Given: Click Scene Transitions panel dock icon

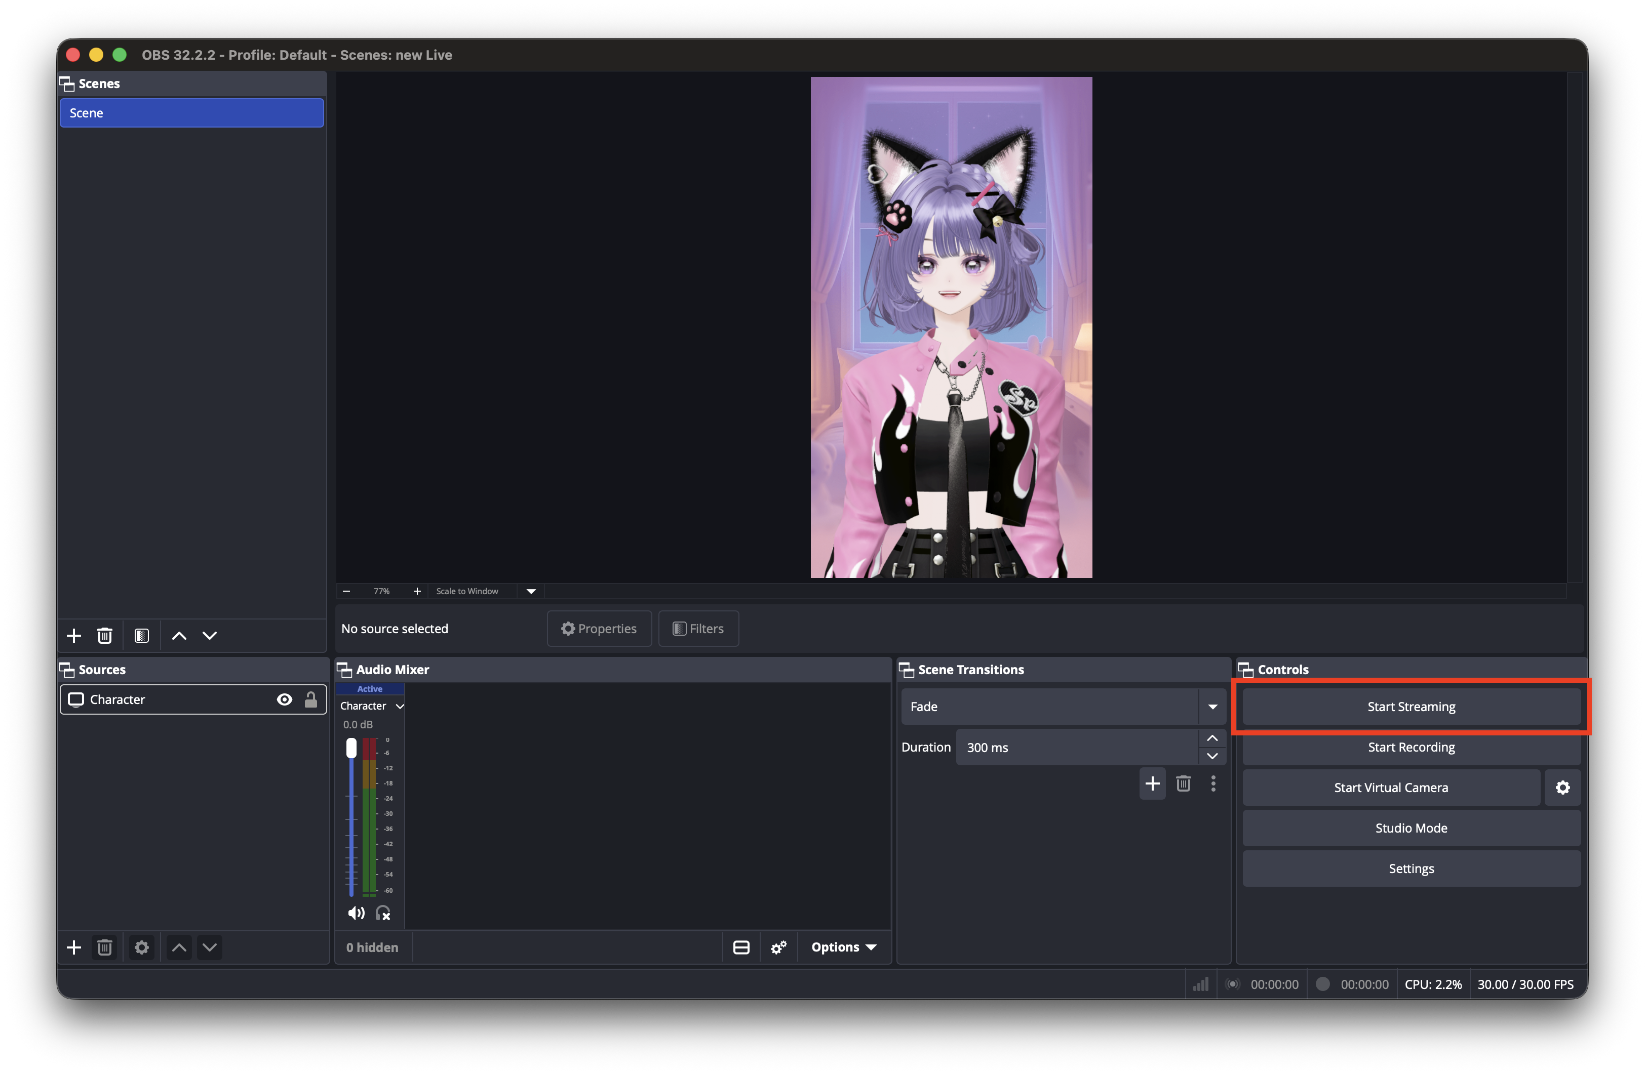Looking at the screenshot, I should pos(906,669).
